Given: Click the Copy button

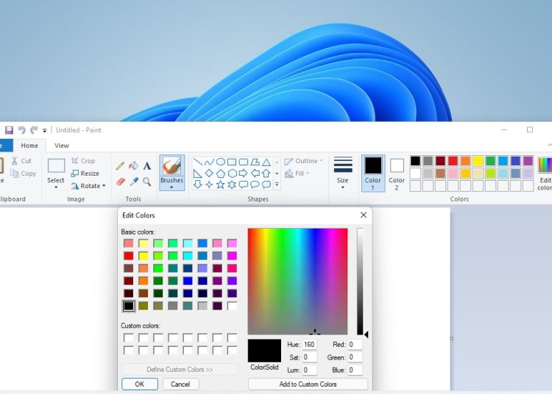Looking at the screenshot, I should tap(24, 173).
